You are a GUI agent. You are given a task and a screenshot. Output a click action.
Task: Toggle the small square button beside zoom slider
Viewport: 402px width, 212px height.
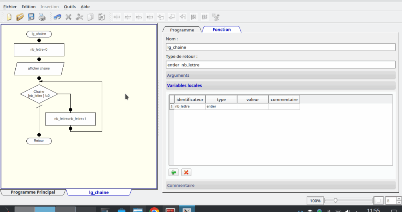(378, 201)
